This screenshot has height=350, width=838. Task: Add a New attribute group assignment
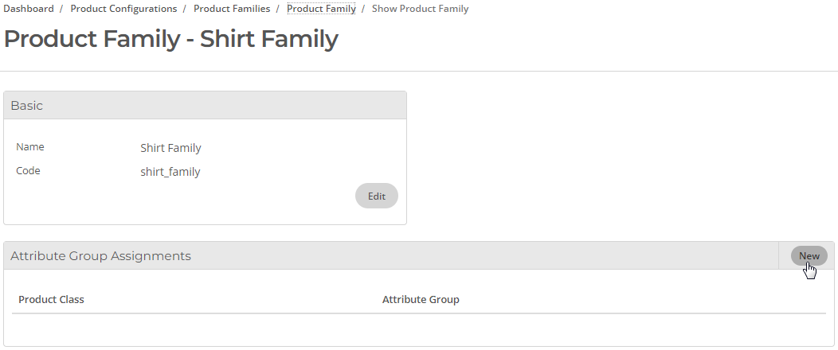click(809, 255)
